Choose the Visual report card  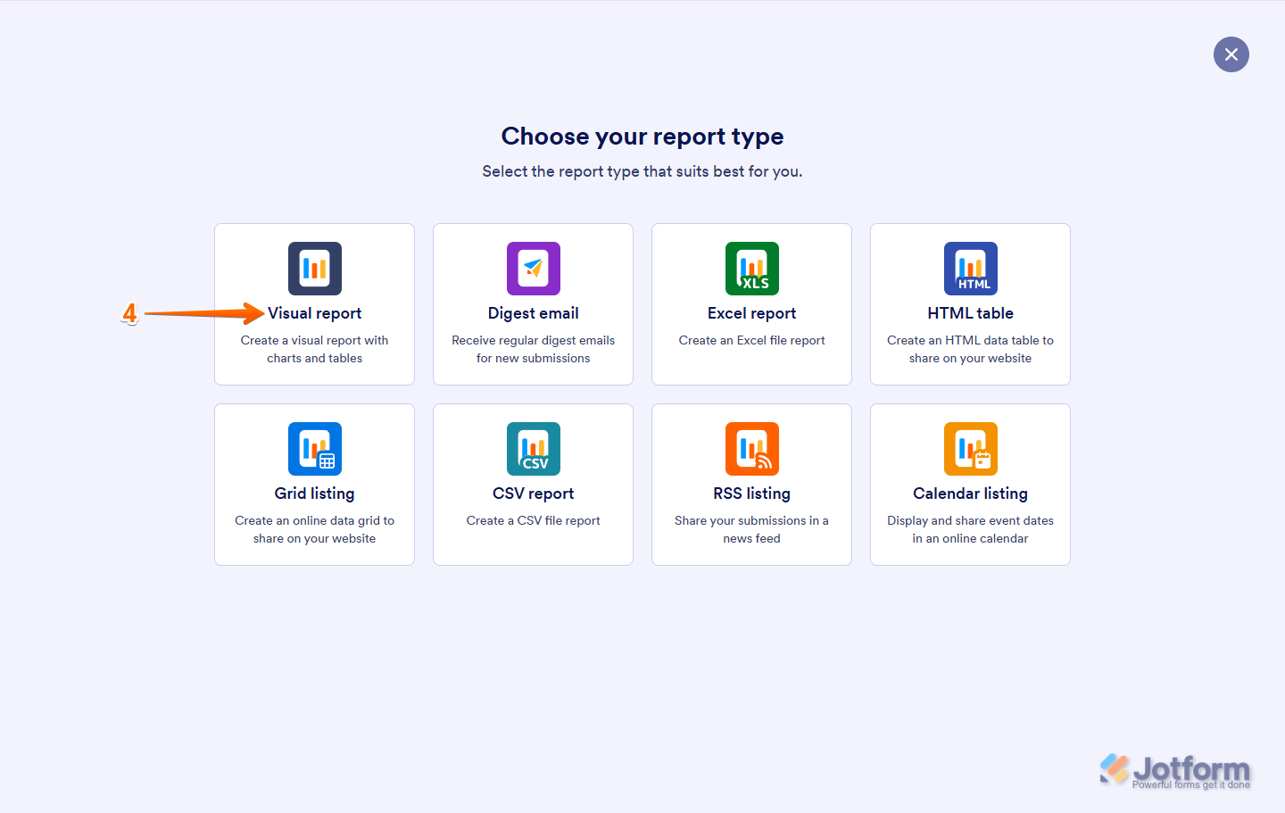pyautogui.click(x=314, y=303)
